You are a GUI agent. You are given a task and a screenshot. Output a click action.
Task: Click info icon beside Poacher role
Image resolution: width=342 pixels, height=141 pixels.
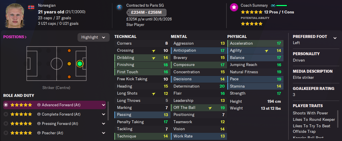[39, 133]
